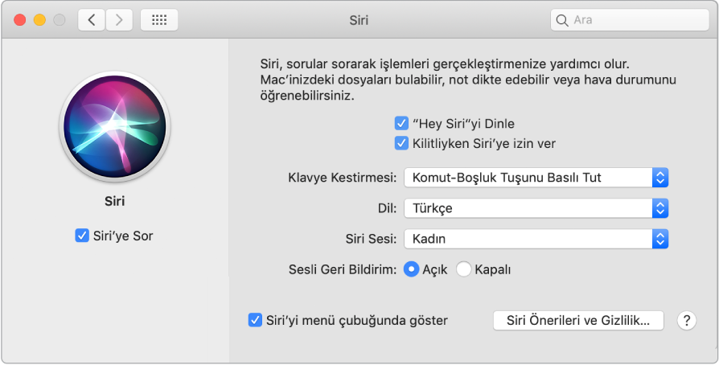
Task: Go forward with the right arrow button
Action: click(119, 20)
